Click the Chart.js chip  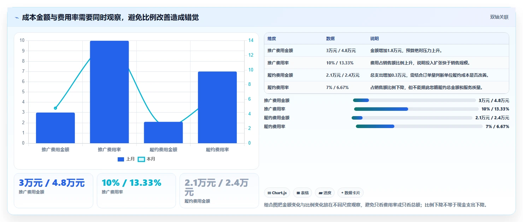277,193
